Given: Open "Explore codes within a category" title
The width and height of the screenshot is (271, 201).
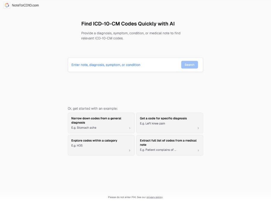Looking at the screenshot, I should (x=94, y=141).
